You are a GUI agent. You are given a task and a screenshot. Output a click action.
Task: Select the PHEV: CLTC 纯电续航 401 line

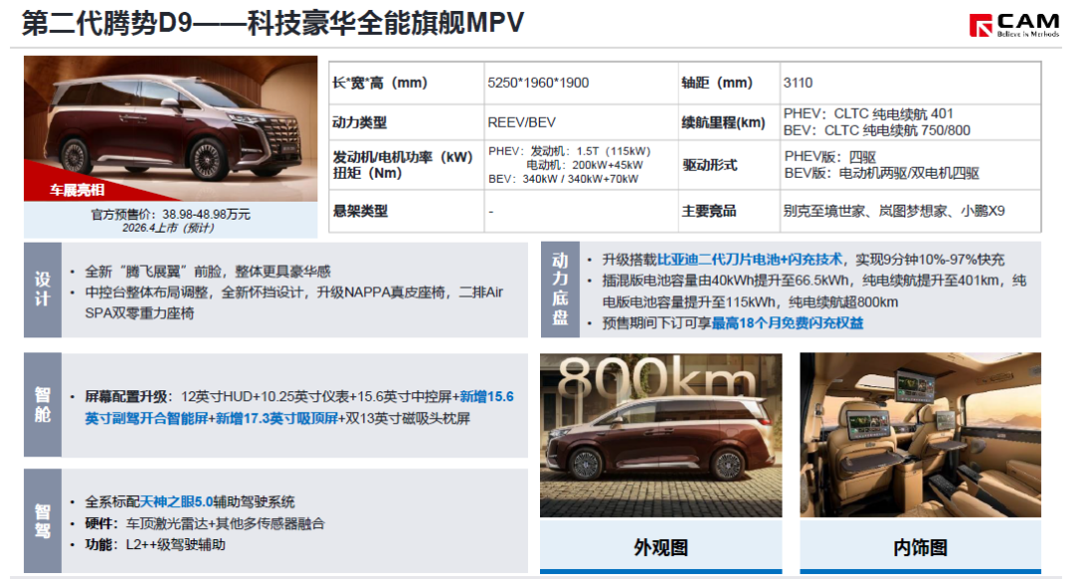point(868,114)
